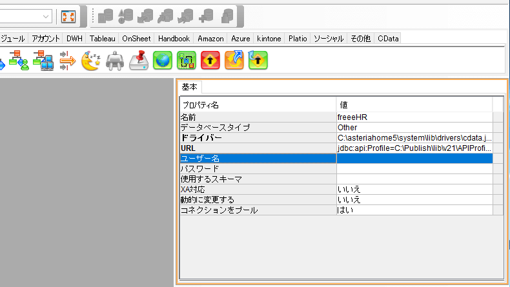Image resolution: width=510 pixels, height=287 pixels.
Task: Select the partial blue diamond icon at left
Action: coord(3,64)
